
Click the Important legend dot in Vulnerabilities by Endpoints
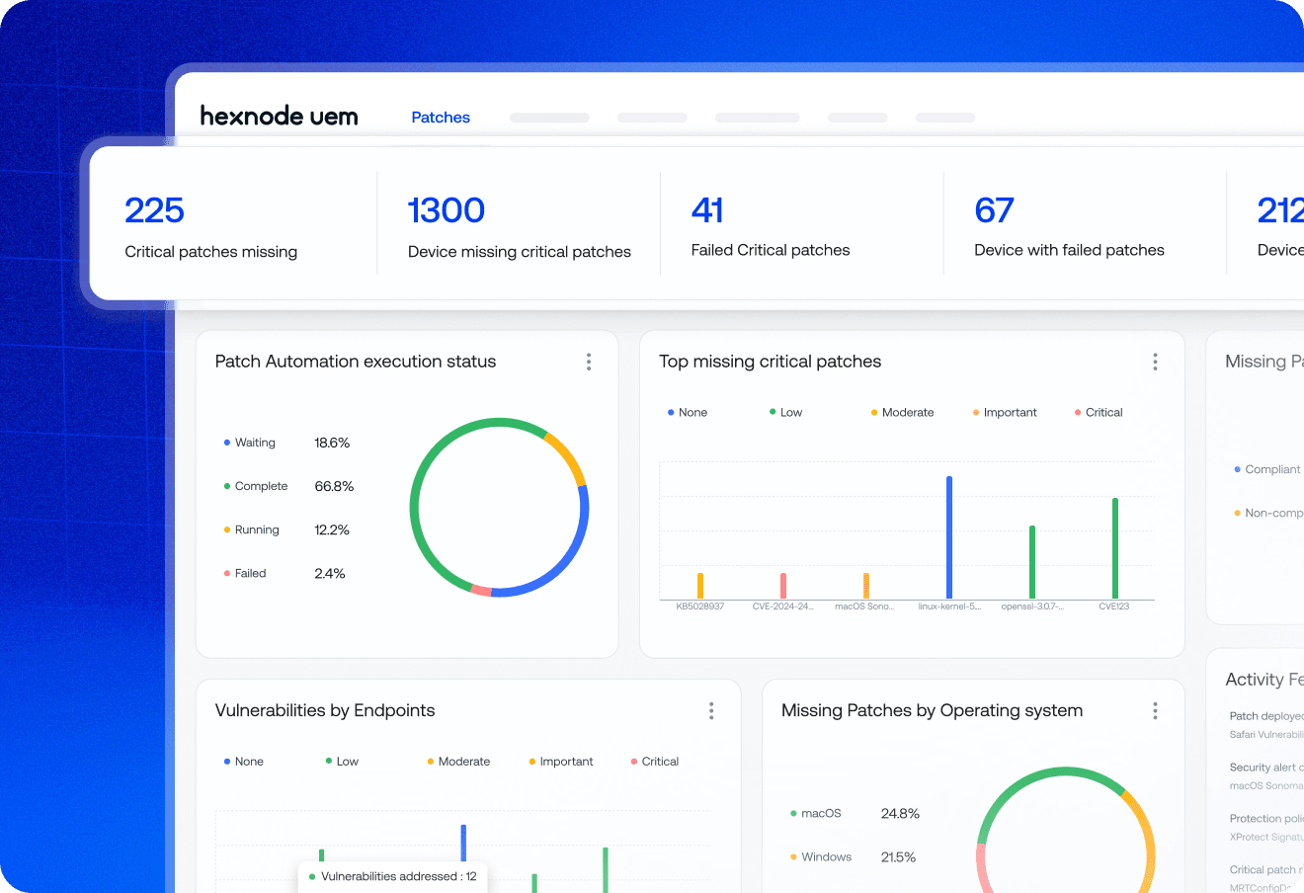(532, 762)
